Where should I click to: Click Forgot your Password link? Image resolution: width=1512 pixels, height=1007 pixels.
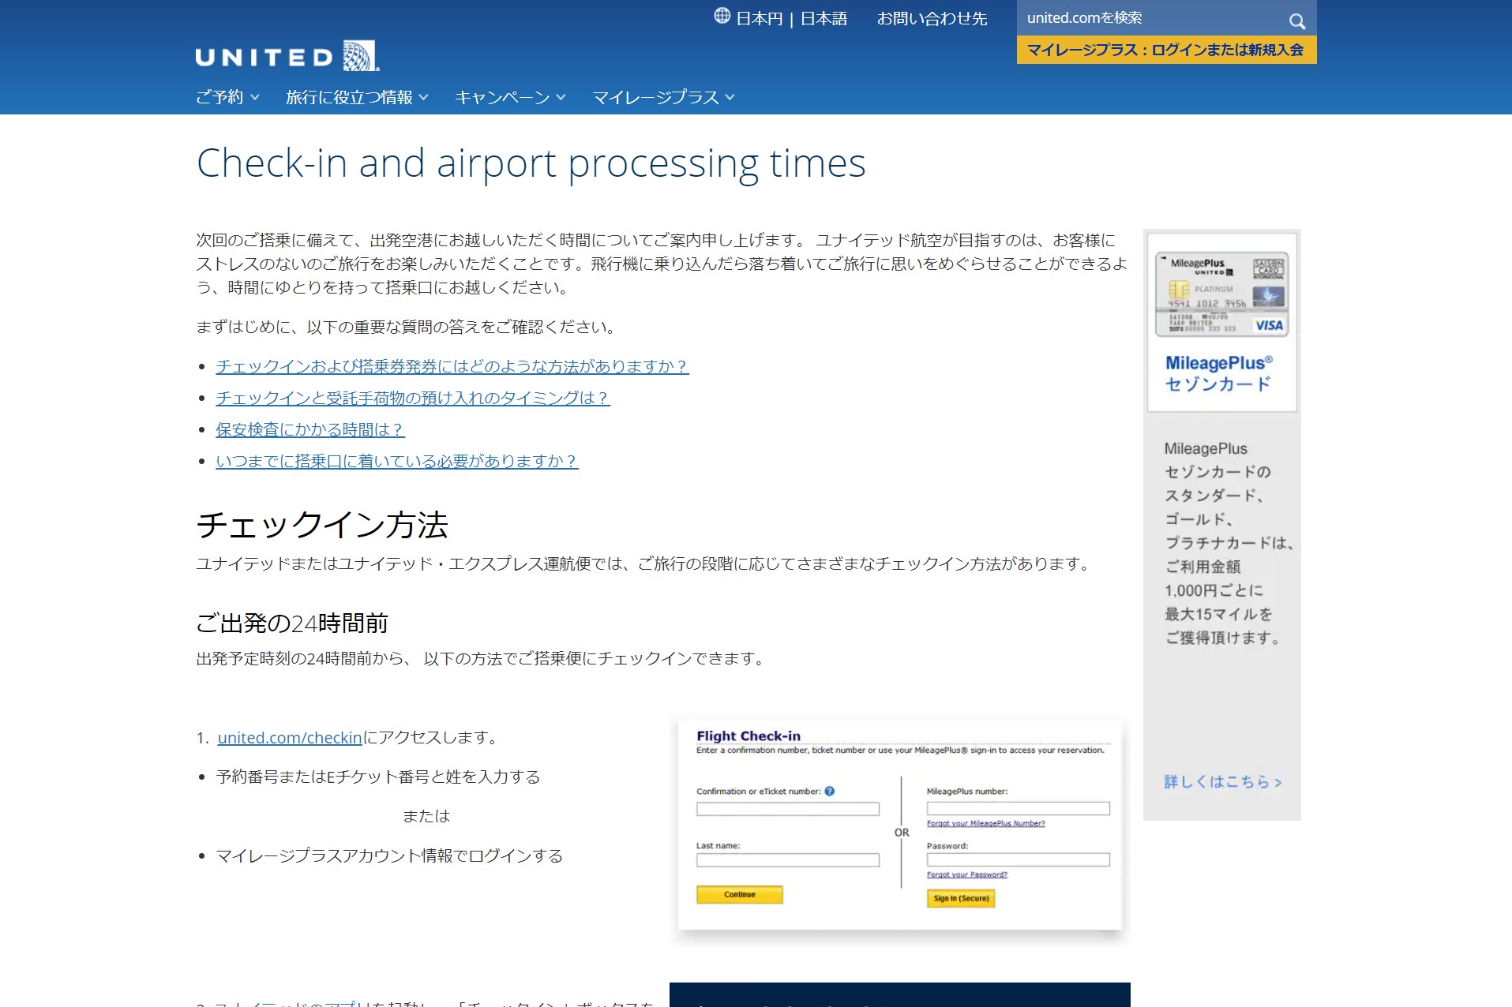(967, 874)
